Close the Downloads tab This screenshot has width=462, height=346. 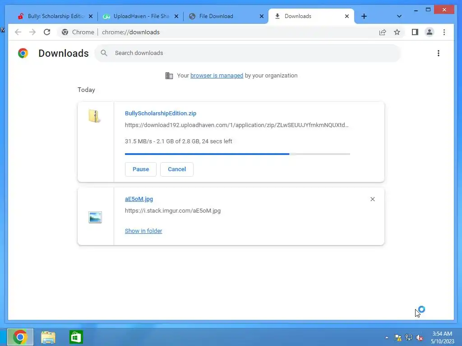pos(347,16)
